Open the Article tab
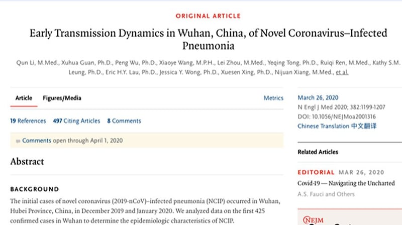402x225 pixels. coord(24,98)
